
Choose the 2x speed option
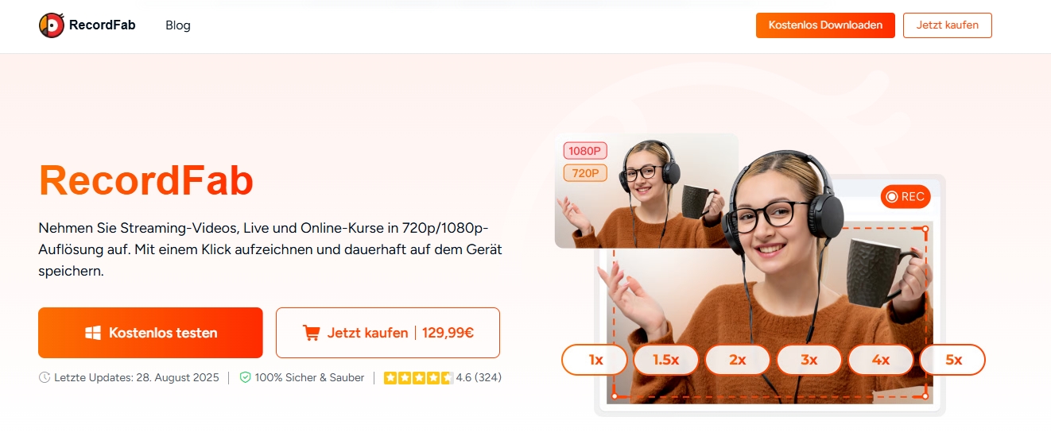pyautogui.click(x=738, y=360)
